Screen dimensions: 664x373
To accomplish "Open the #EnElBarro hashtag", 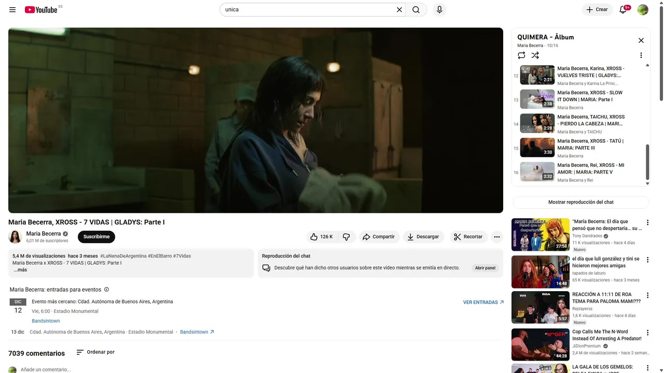I will [160, 256].
